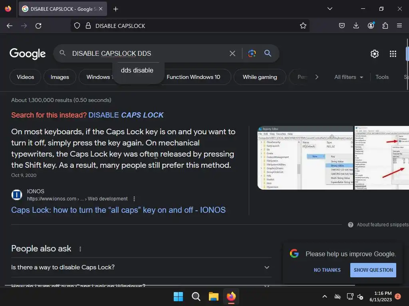Filter results by Images
409x306 pixels.
tap(60, 77)
